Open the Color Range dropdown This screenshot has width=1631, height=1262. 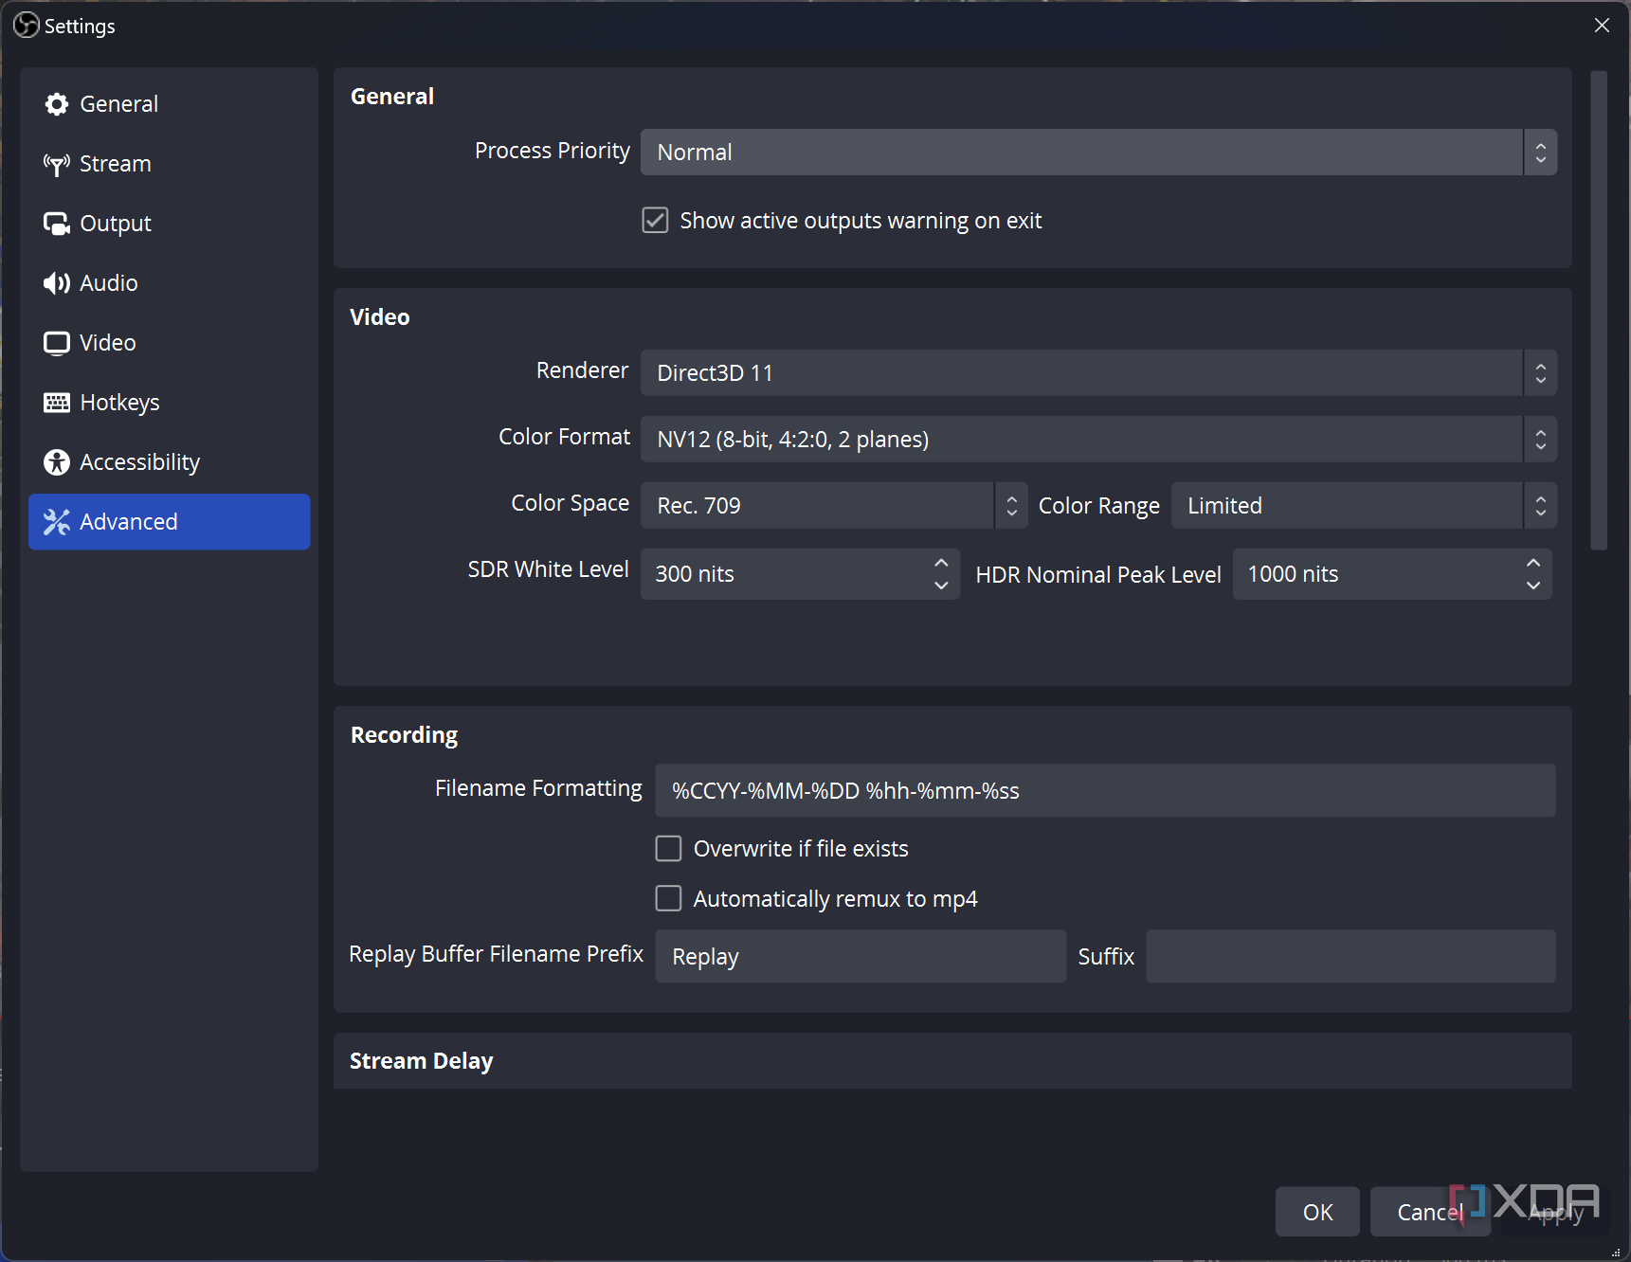pyautogui.click(x=1363, y=506)
